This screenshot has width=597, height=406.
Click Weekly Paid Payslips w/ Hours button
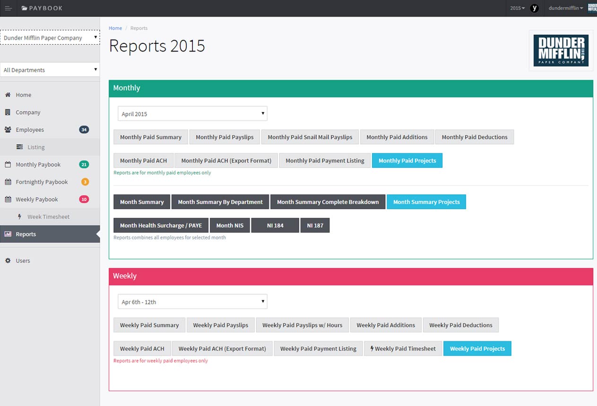click(303, 325)
